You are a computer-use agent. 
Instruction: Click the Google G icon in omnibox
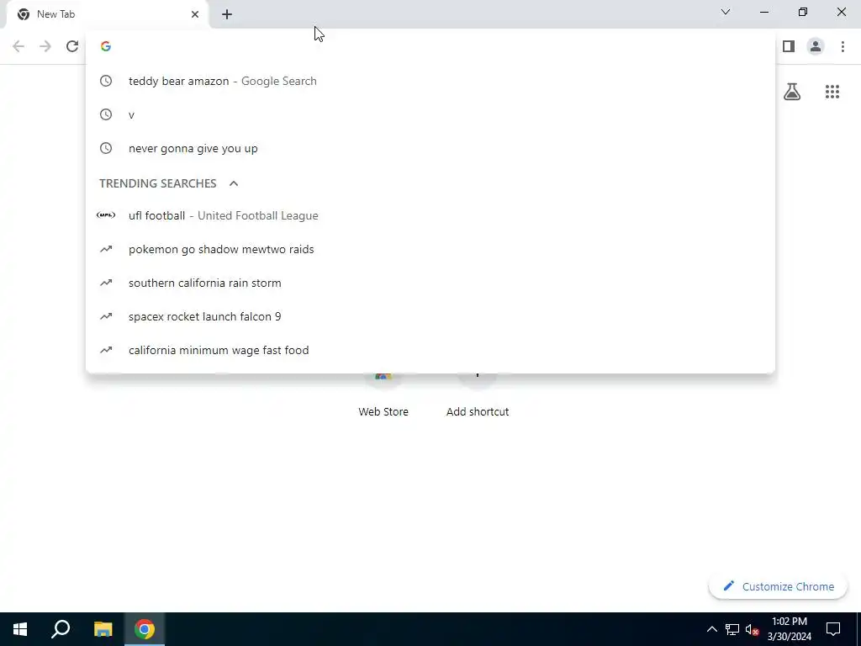point(106,46)
